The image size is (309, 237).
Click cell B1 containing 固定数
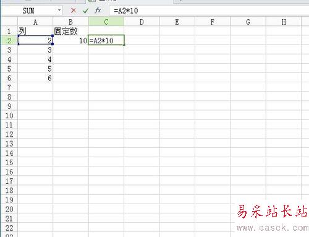[x=70, y=31]
